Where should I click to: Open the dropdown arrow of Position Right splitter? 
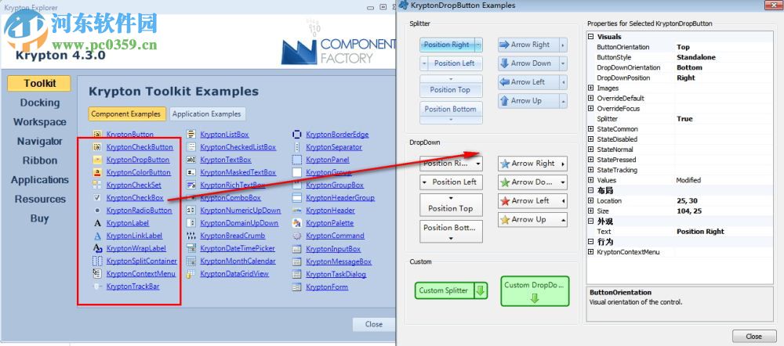(x=478, y=45)
